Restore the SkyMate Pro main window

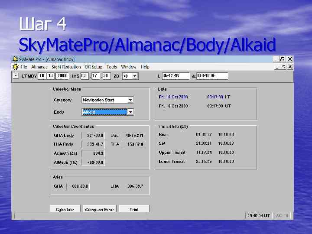coord(283,59)
